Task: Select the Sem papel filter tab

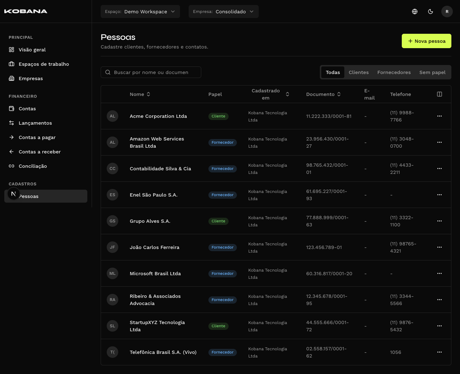Action: coord(432,72)
